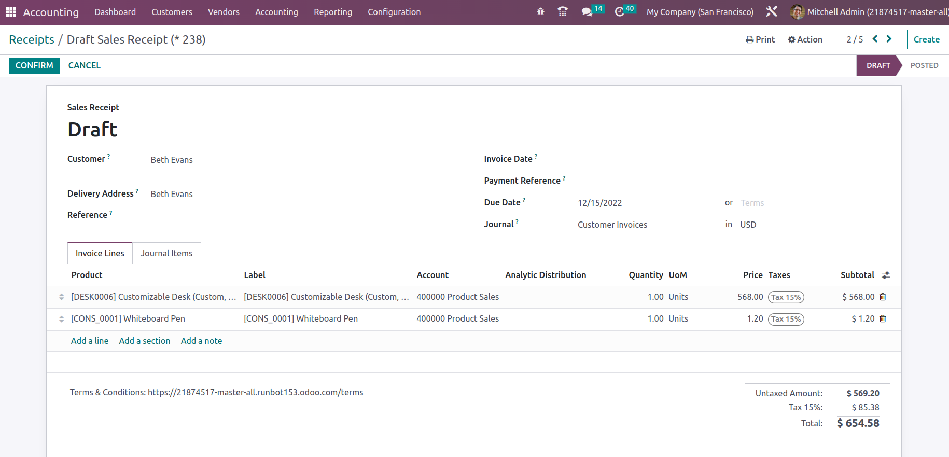Click the Subtotal column header
The width and height of the screenshot is (949, 457).
coord(857,275)
